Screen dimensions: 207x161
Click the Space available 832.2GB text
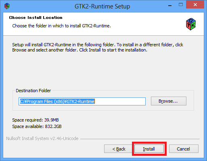tap(37, 126)
